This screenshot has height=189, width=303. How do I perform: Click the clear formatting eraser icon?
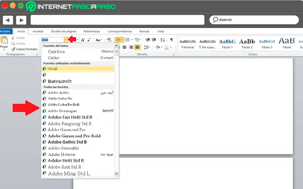pyautogui.click(x=109, y=40)
